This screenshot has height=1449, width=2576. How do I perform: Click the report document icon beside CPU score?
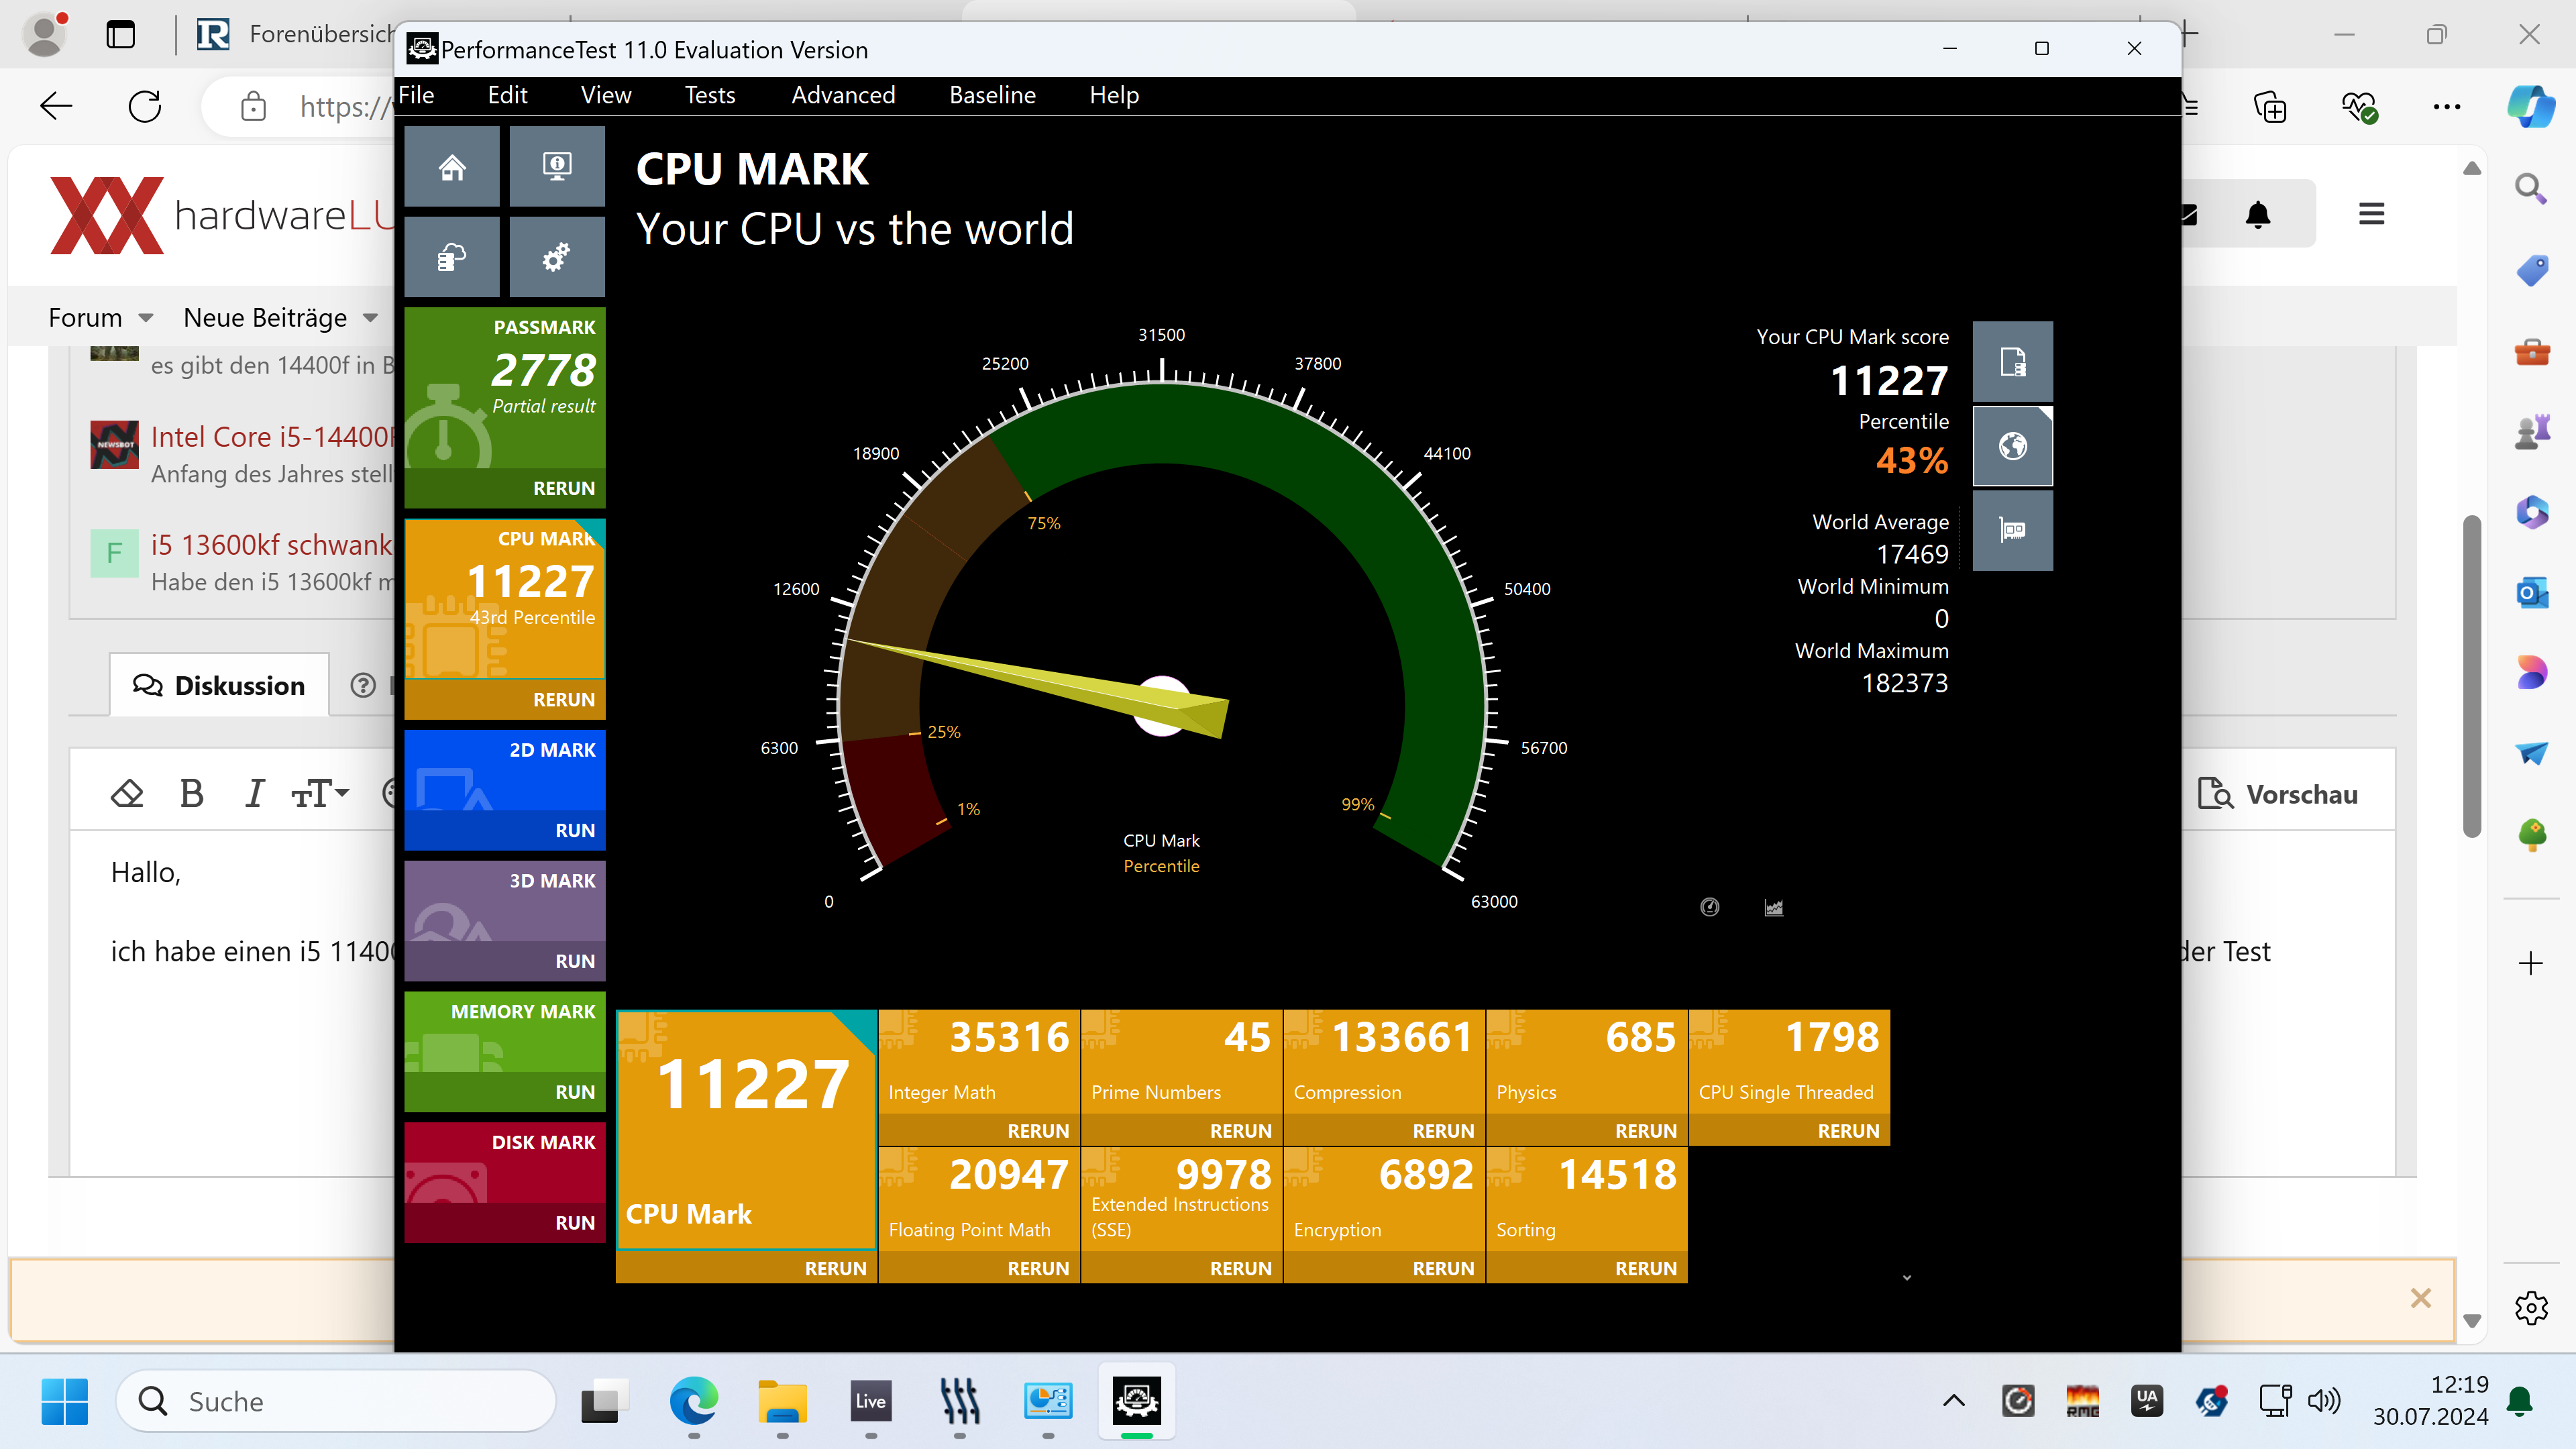pyautogui.click(x=2012, y=362)
